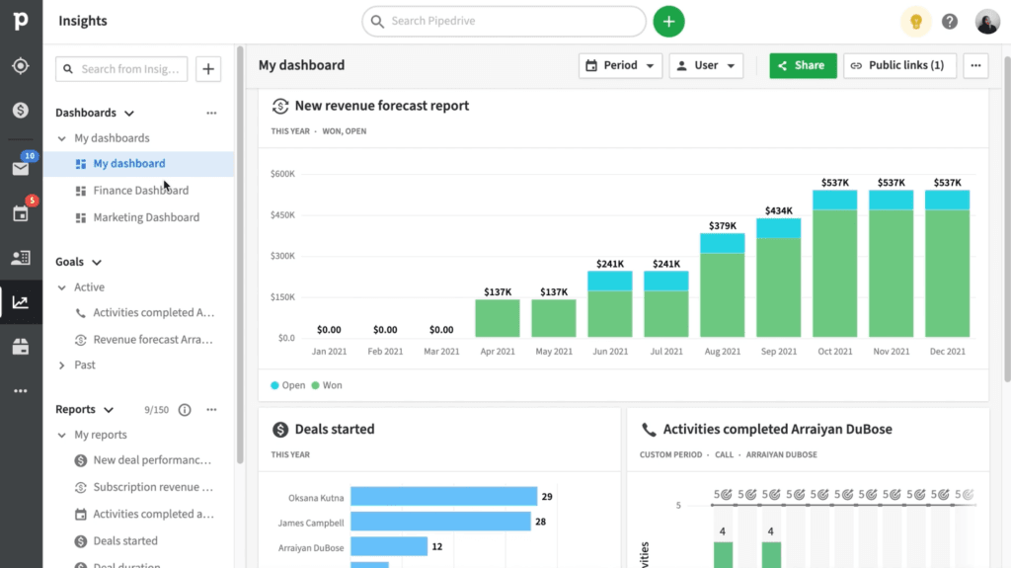Image resolution: width=1011 pixels, height=568 pixels.
Task: Click the green Share button
Action: [803, 65]
